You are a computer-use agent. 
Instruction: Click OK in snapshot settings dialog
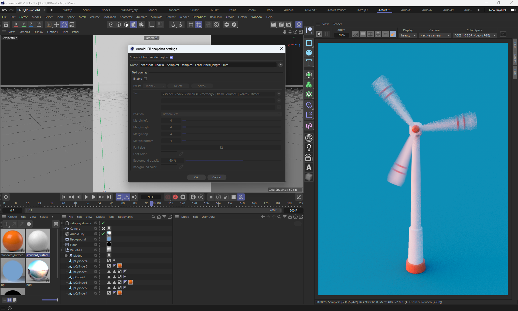click(196, 177)
